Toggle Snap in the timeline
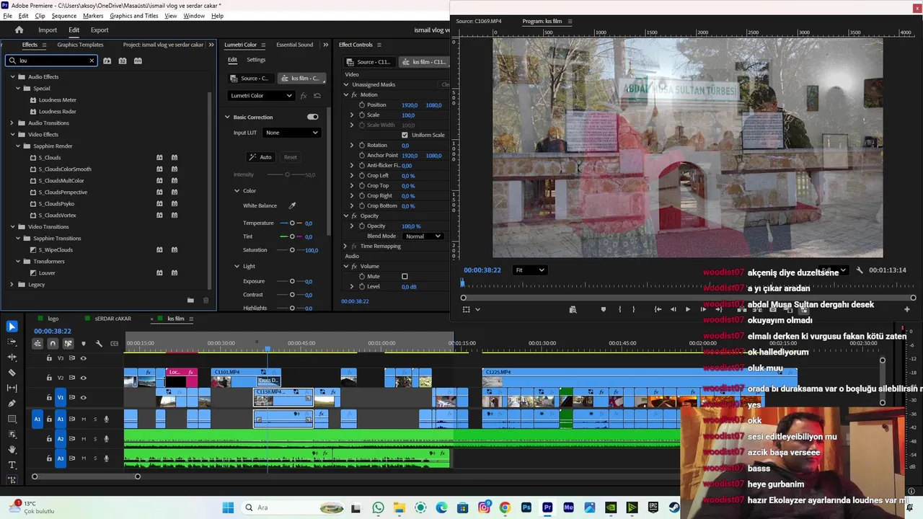923x519 pixels. tap(53, 344)
